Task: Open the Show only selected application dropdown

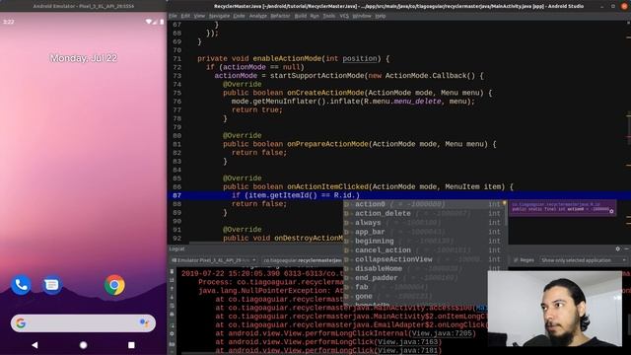Action: click(x=583, y=260)
